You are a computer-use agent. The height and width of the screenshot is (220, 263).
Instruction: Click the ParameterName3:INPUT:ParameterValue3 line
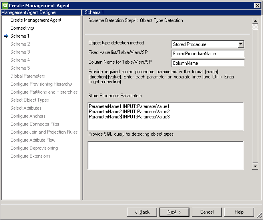point(129,117)
